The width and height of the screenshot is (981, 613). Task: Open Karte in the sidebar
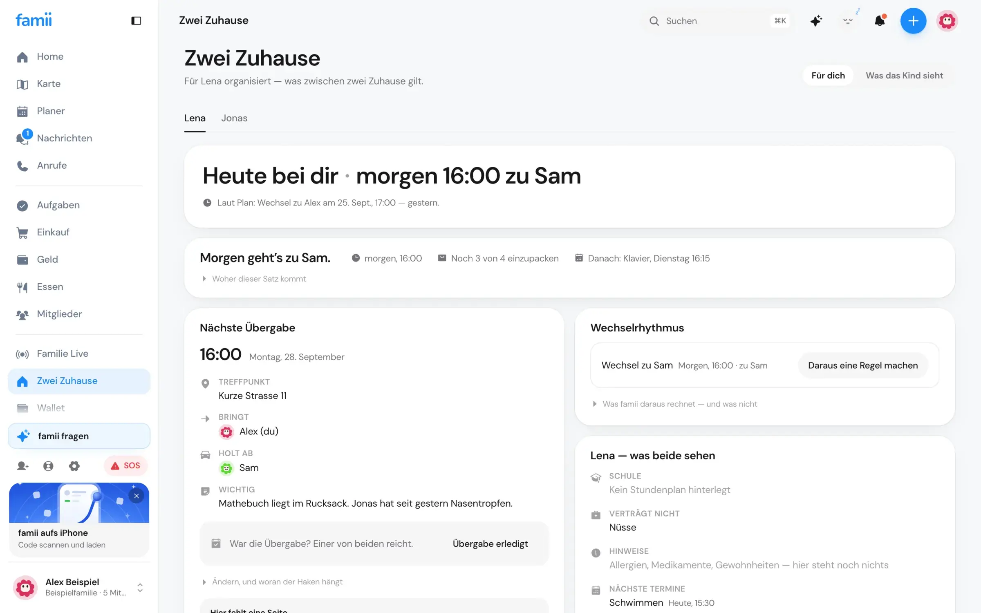[x=79, y=84]
